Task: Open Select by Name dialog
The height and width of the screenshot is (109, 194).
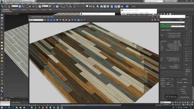Action: click(23, 6)
